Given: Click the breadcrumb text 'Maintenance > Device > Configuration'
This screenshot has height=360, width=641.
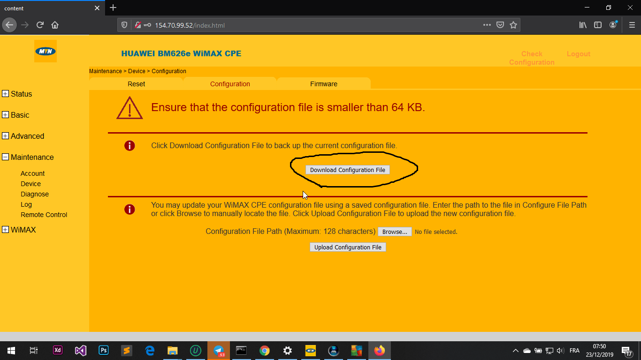Looking at the screenshot, I should pyautogui.click(x=137, y=71).
